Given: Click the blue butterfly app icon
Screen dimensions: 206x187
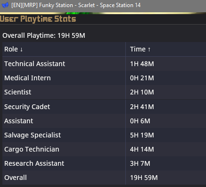Looking at the screenshot, I should [x=5, y=5].
